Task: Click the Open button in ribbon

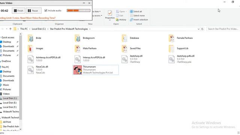Action: [x=120, y=12]
